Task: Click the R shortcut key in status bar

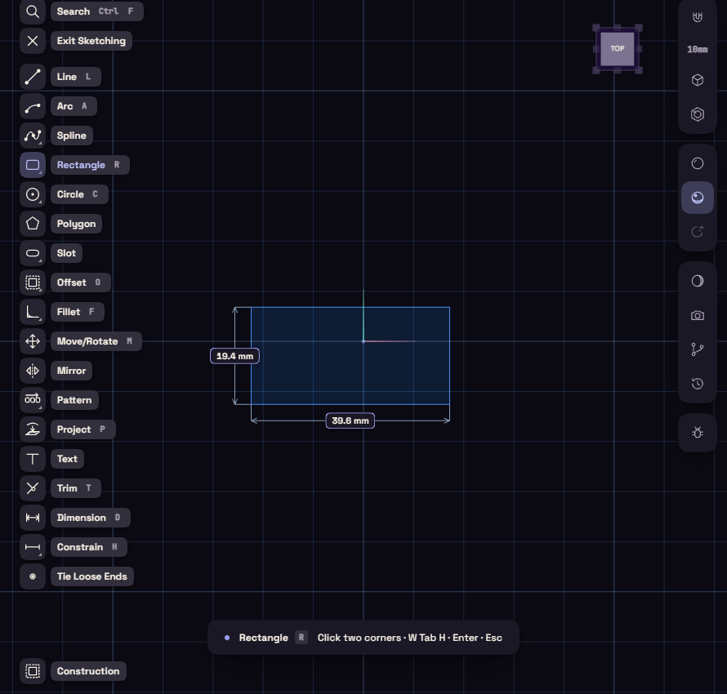Action: coord(301,638)
